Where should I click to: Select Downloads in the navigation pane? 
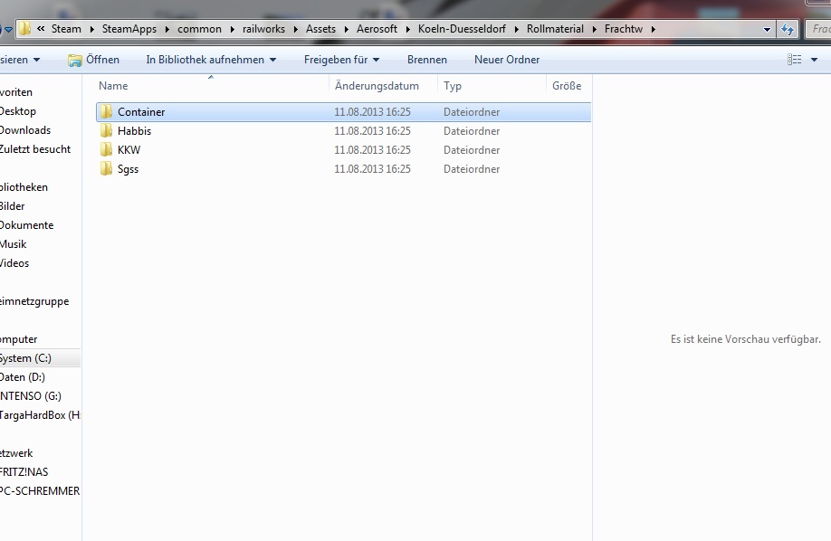(x=25, y=130)
